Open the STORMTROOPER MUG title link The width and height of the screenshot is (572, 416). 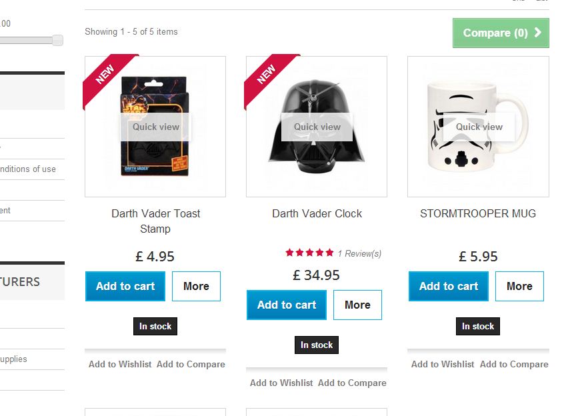pyautogui.click(x=478, y=213)
